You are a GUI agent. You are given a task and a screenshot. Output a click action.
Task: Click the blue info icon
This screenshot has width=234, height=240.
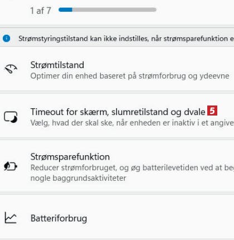(x=7, y=39)
